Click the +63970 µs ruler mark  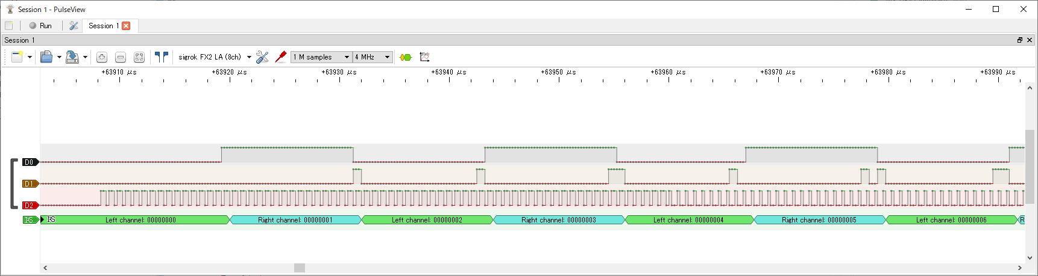click(778, 72)
